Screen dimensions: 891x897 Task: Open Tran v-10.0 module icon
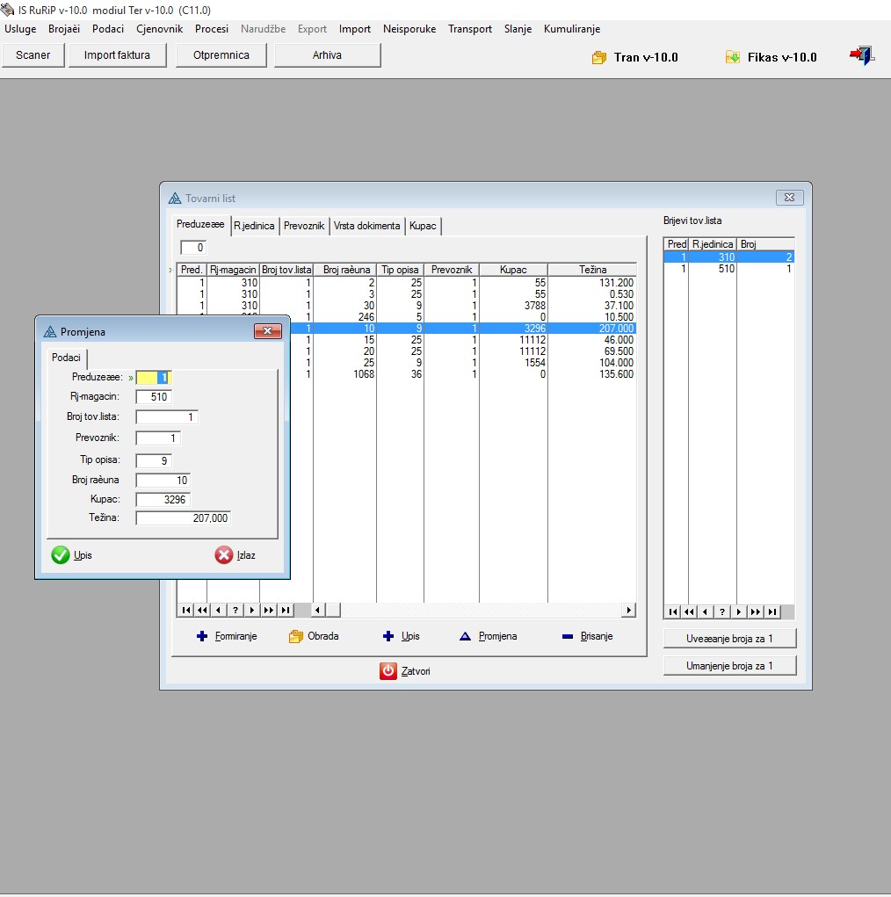[x=599, y=57]
